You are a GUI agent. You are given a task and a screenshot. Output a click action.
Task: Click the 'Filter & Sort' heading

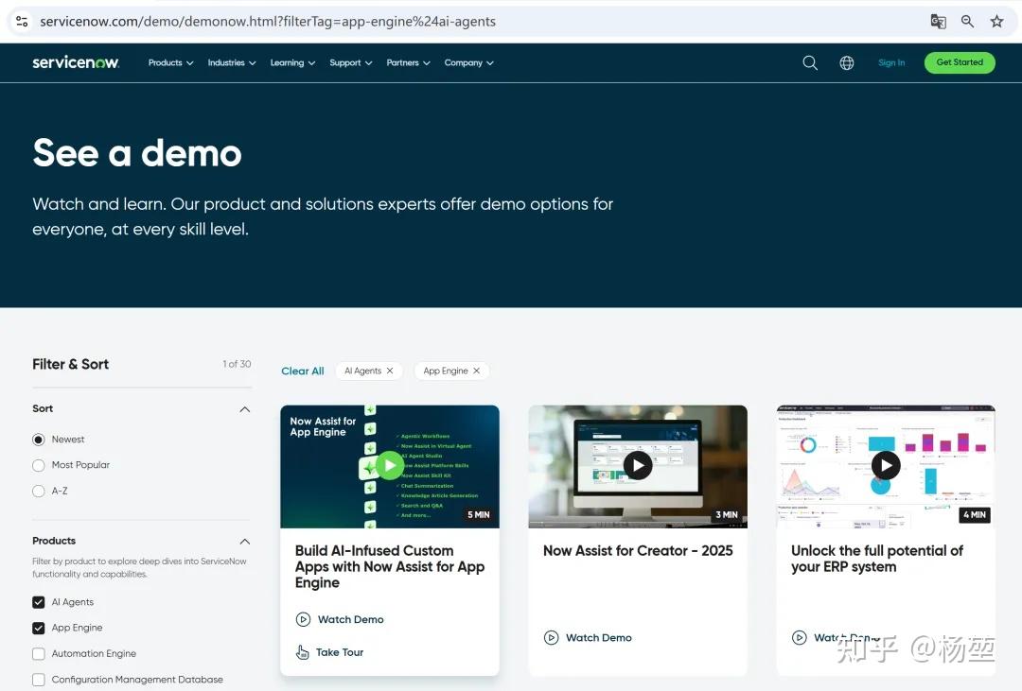(70, 364)
